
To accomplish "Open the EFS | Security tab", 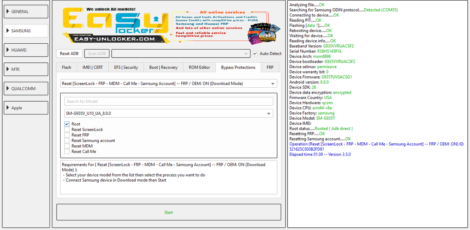I will pos(126,67).
